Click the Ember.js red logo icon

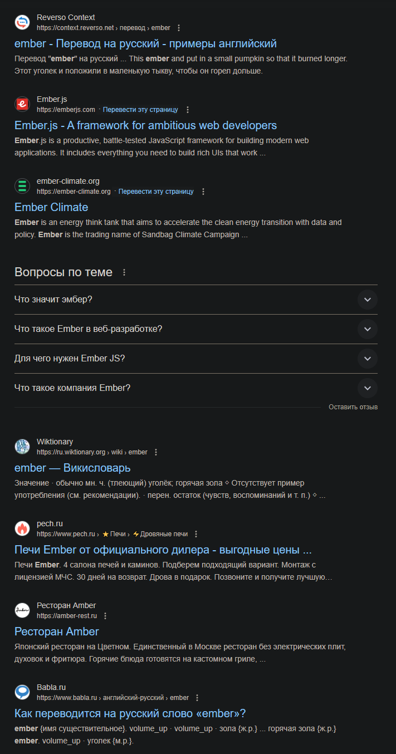point(22,104)
